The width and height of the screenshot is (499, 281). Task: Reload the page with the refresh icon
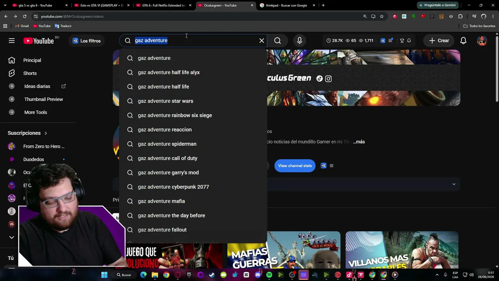pos(25,16)
